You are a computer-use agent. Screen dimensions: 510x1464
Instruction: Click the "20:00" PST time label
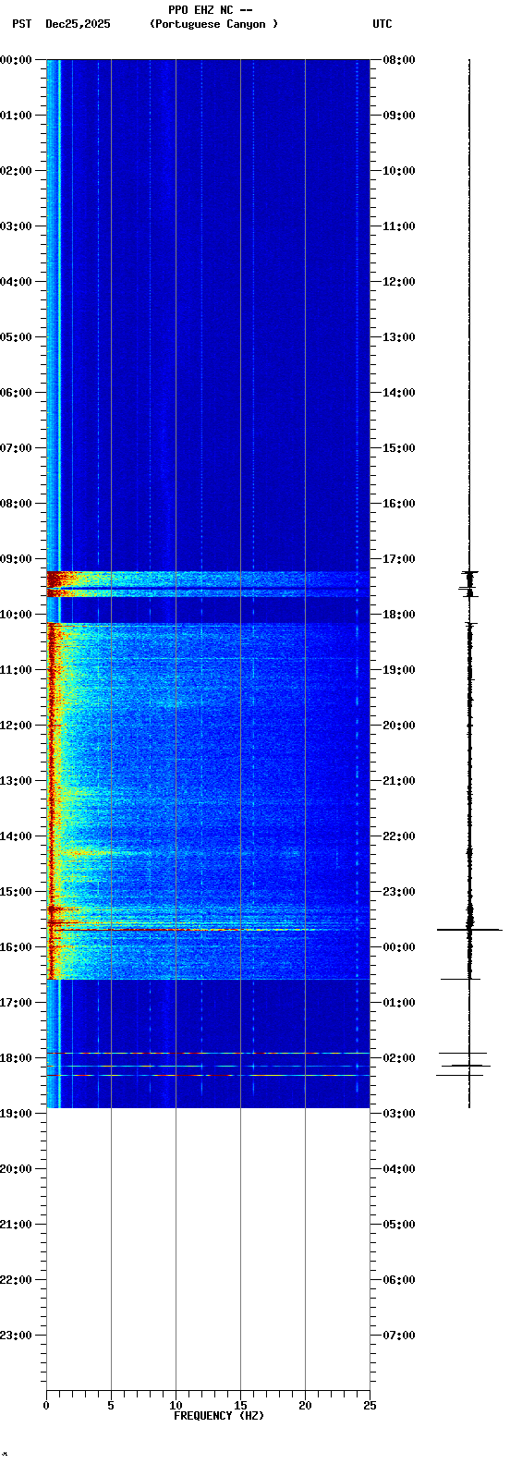tap(17, 1169)
